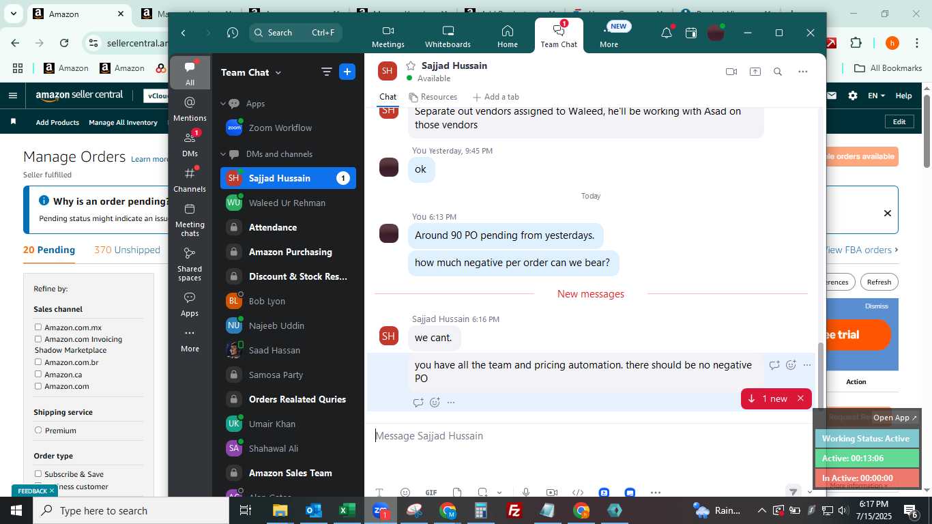Open the Team Chat title dropdown

(x=278, y=72)
